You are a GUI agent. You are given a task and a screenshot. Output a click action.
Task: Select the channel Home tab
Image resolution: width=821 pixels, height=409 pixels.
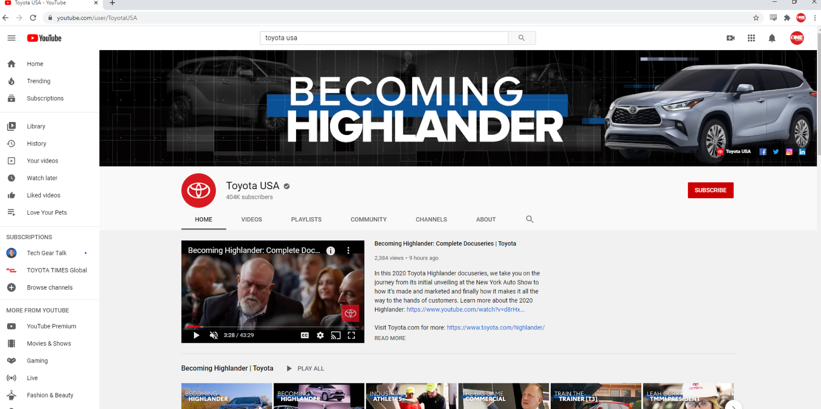pos(203,219)
